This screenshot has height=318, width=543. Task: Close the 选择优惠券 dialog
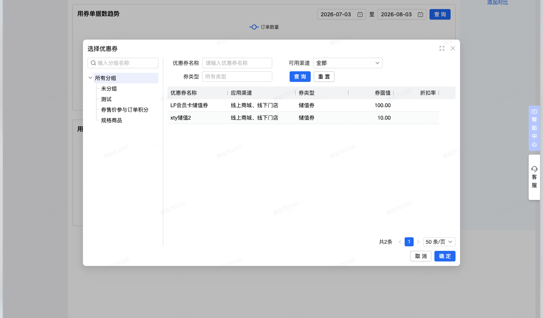(453, 48)
